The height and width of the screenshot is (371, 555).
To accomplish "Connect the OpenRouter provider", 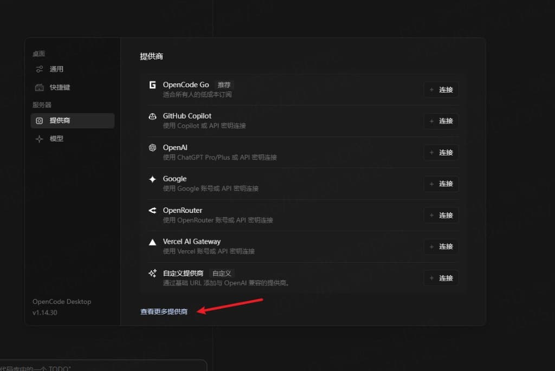I will click(441, 216).
